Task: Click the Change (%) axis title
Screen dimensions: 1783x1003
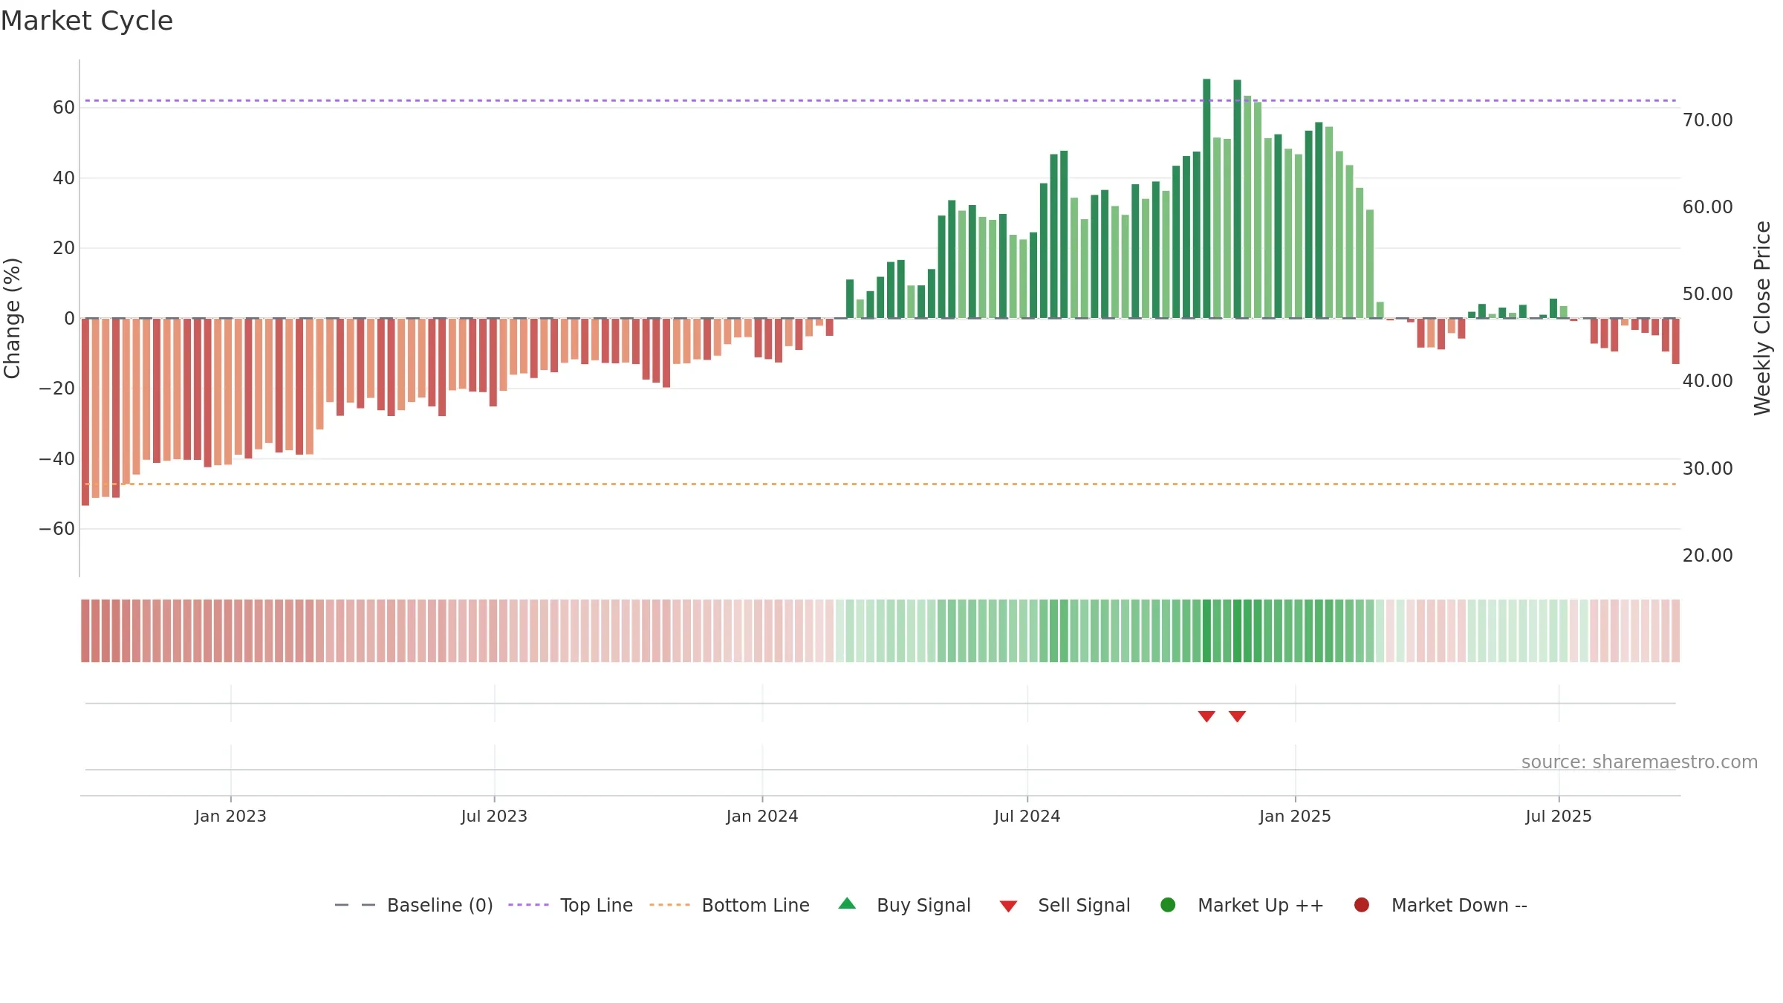Action: click(x=12, y=318)
